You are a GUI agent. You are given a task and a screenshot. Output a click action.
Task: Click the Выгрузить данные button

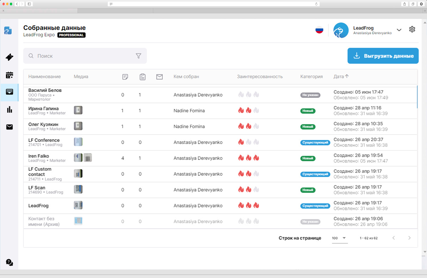[x=383, y=56]
